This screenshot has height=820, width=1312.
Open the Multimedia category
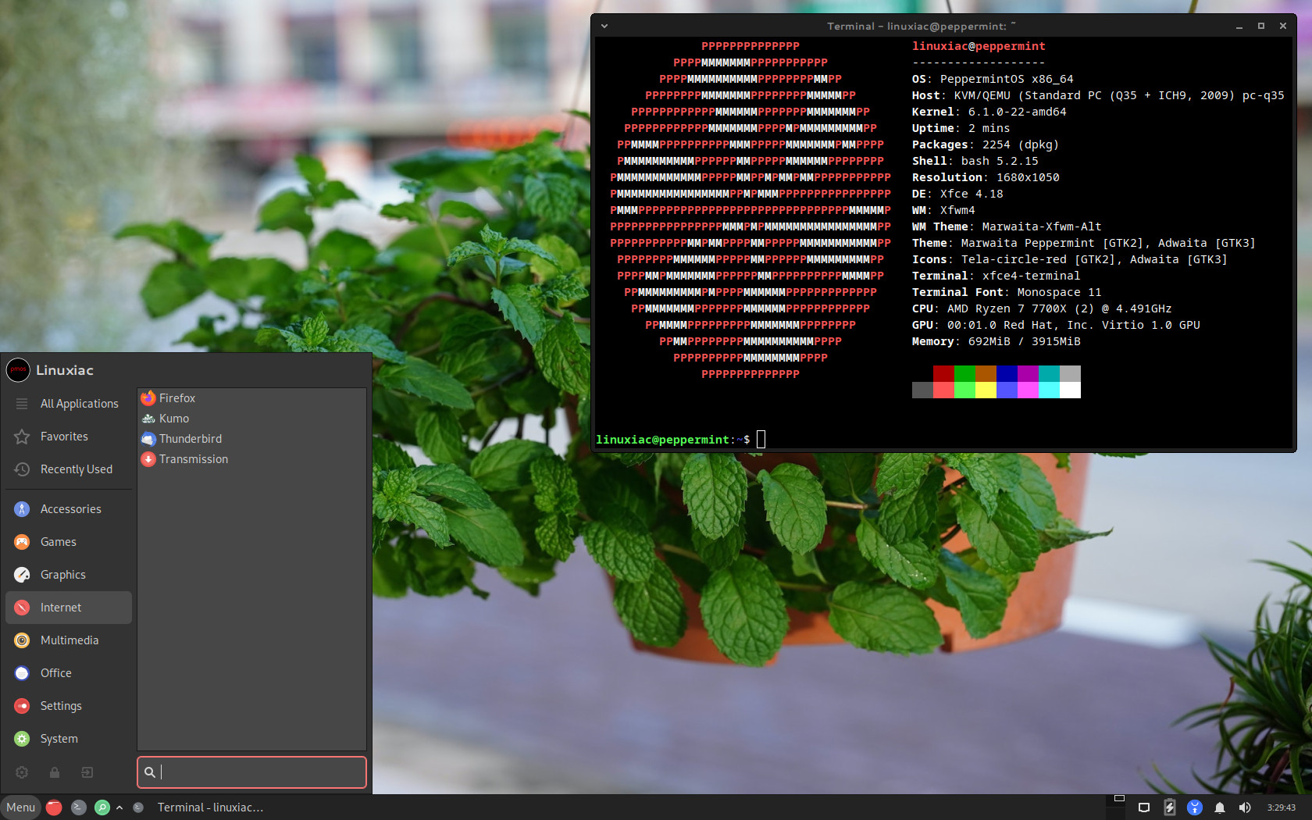coord(69,640)
